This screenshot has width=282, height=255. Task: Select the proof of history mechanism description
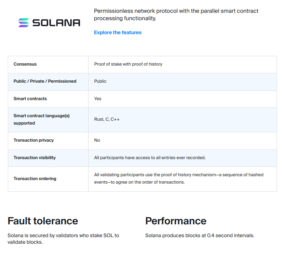(179, 179)
